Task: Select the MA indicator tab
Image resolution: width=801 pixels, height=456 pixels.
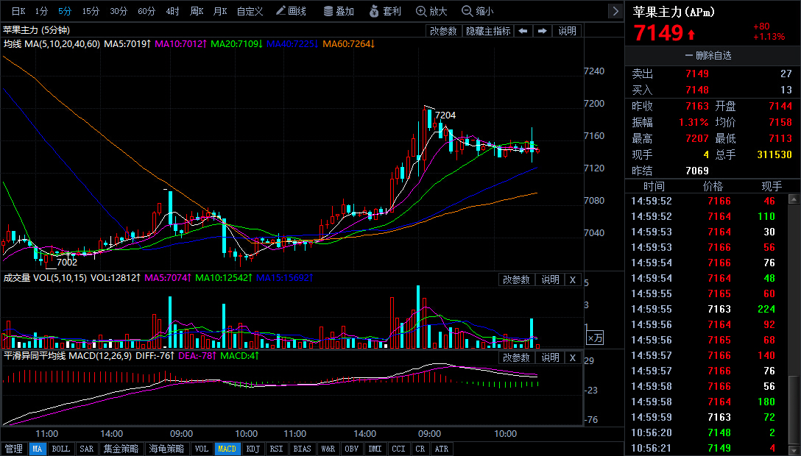Action: (x=38, y=449)
